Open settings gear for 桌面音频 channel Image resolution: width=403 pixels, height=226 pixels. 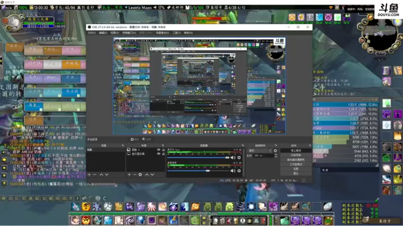(239, 171)
